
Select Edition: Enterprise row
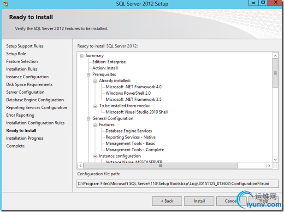click(x=109, y=62)
